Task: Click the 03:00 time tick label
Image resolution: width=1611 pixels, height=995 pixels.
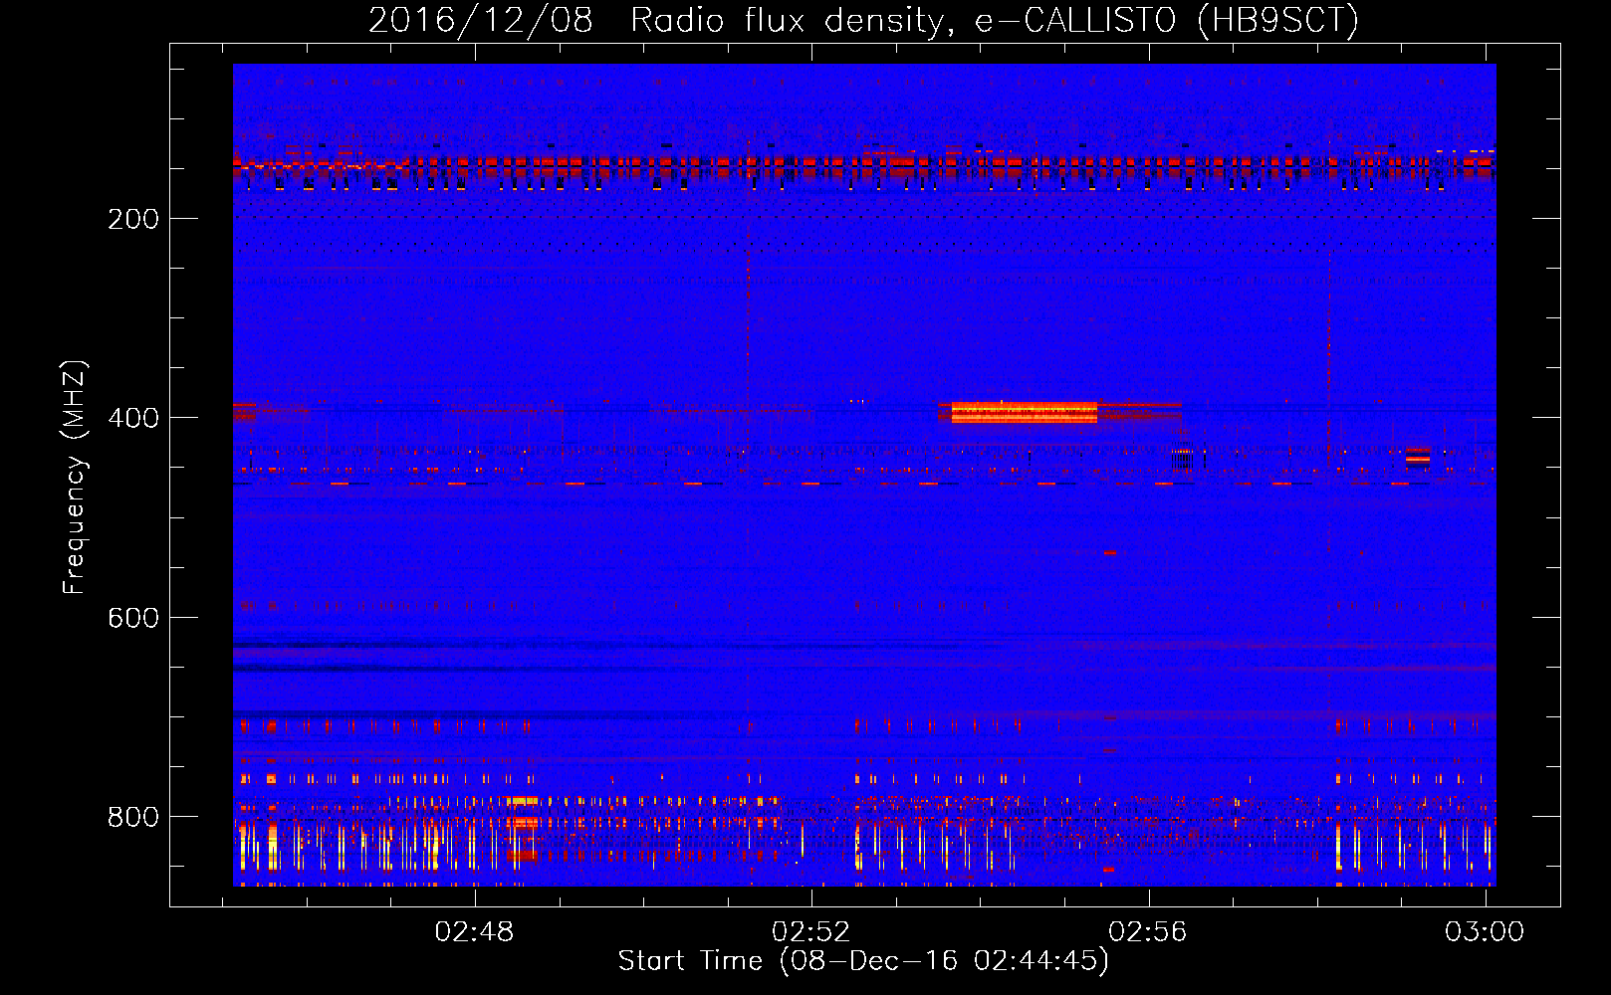Action: pyautogui.click(x=1485, y=932)
